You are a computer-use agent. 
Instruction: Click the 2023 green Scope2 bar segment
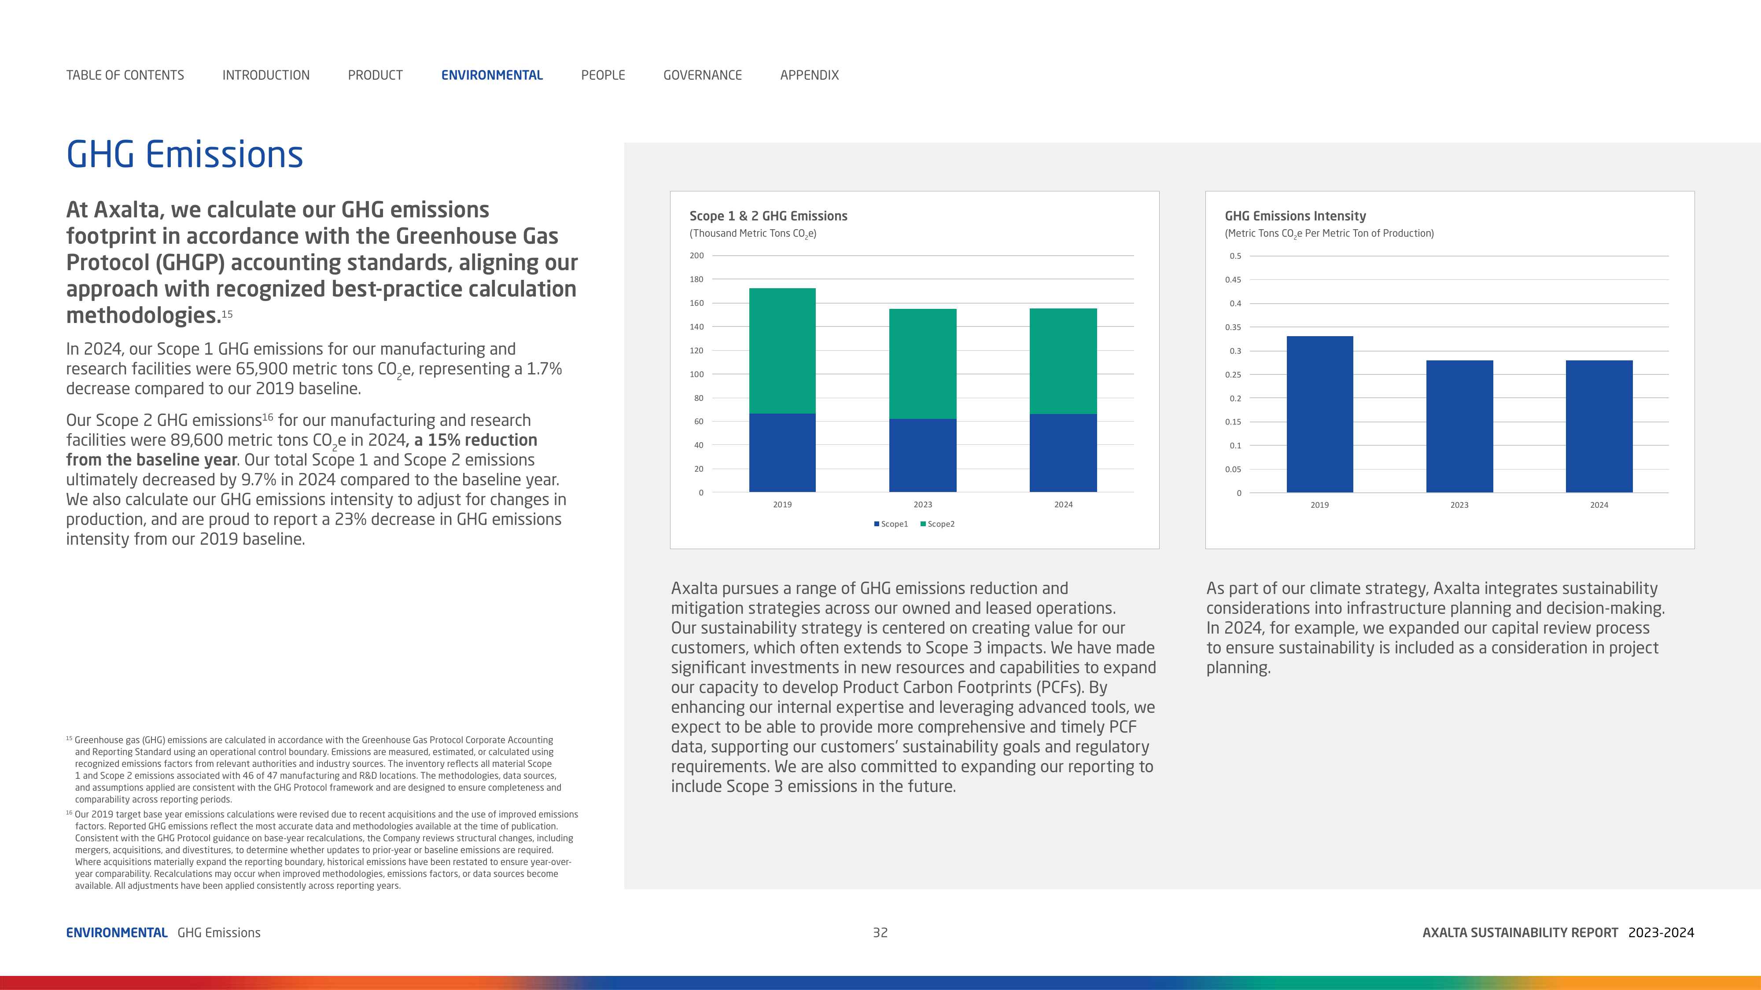pyautogui.click(x=923, y=363)
